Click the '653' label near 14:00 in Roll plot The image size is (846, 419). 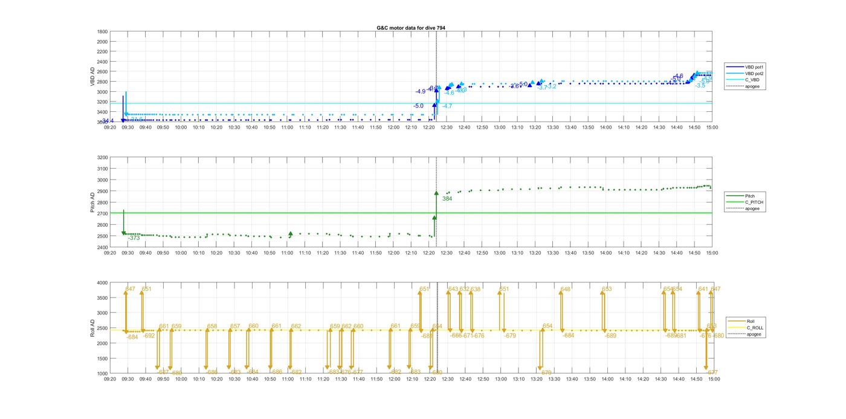(x=607, y=289)
